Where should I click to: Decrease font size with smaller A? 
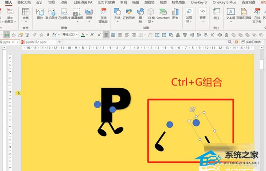pos(99,35)
